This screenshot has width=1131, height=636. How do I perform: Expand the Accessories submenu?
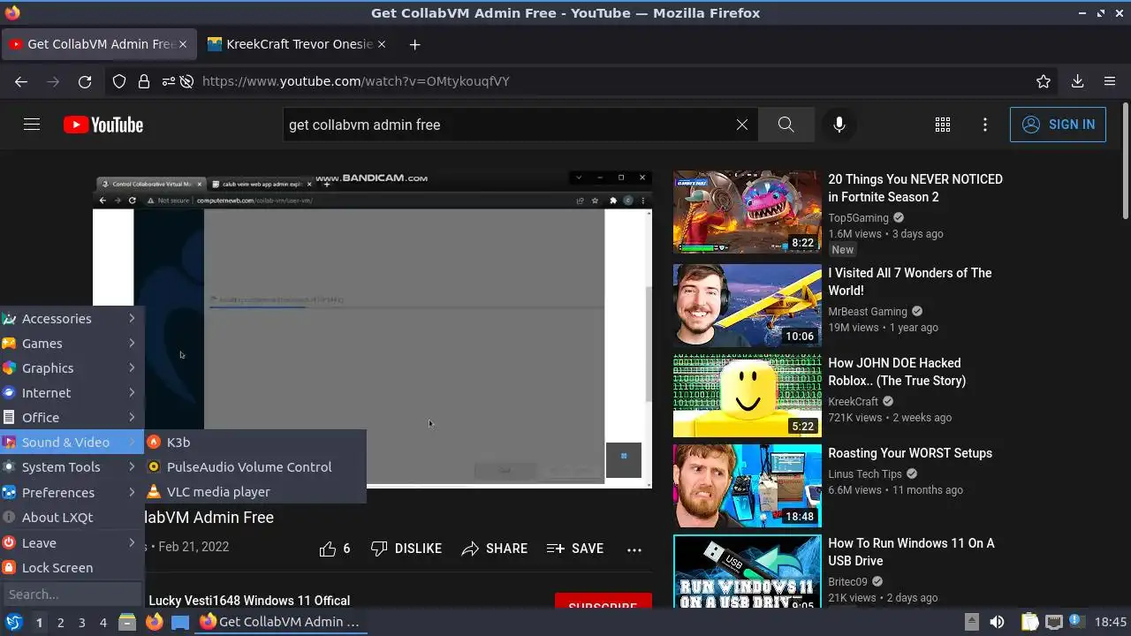[72, 318]
